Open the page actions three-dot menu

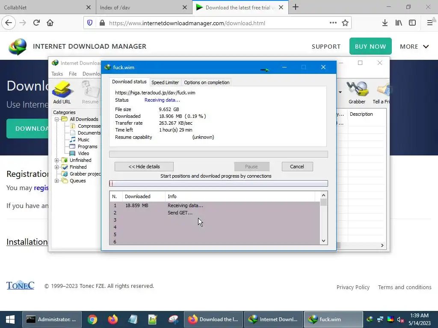click(x=333, y=23)
